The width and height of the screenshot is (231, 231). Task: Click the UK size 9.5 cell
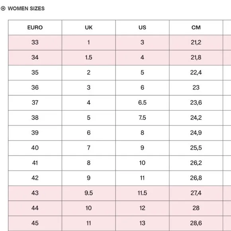pyautogui.click(x=89, y=193)
